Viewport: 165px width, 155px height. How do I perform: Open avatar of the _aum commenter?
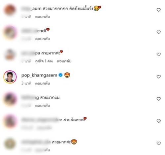10,10
